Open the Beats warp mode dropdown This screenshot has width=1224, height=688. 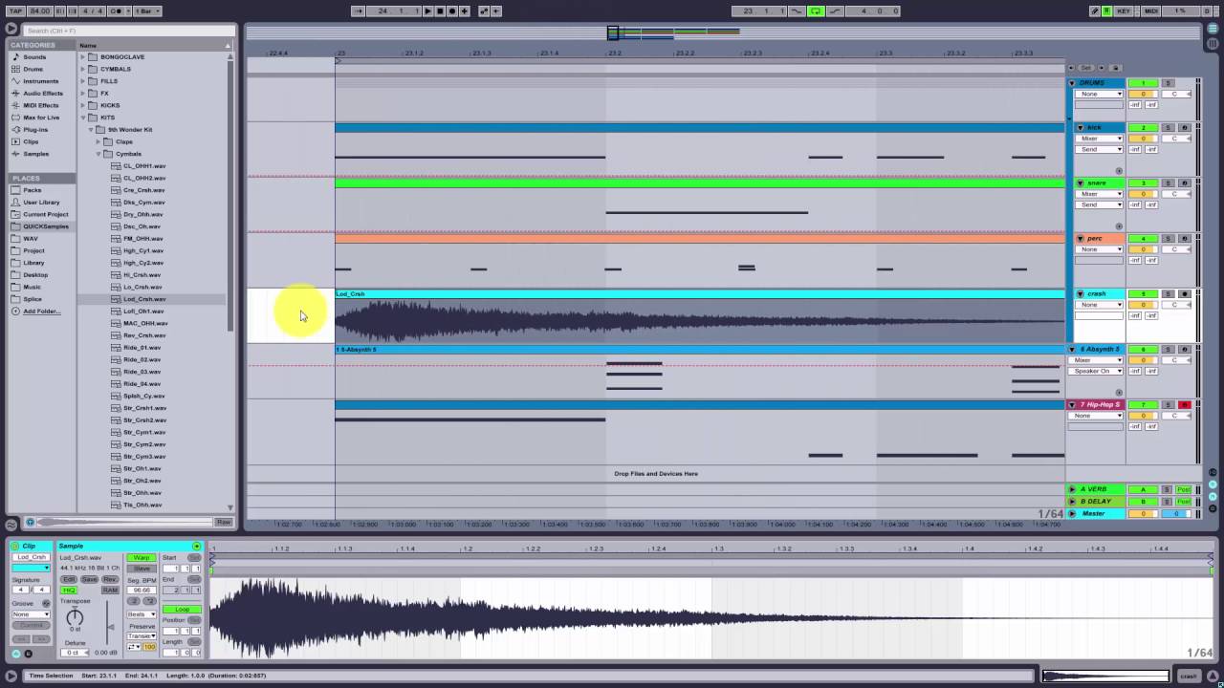click(x=142, y=614)
